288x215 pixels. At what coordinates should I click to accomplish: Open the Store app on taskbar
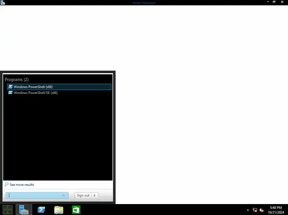[x=76, y=210]
